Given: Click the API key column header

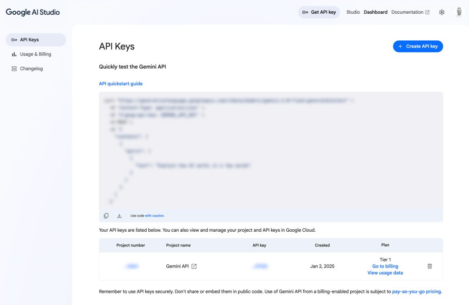Looking at the screenshot, I should (259, 245).
